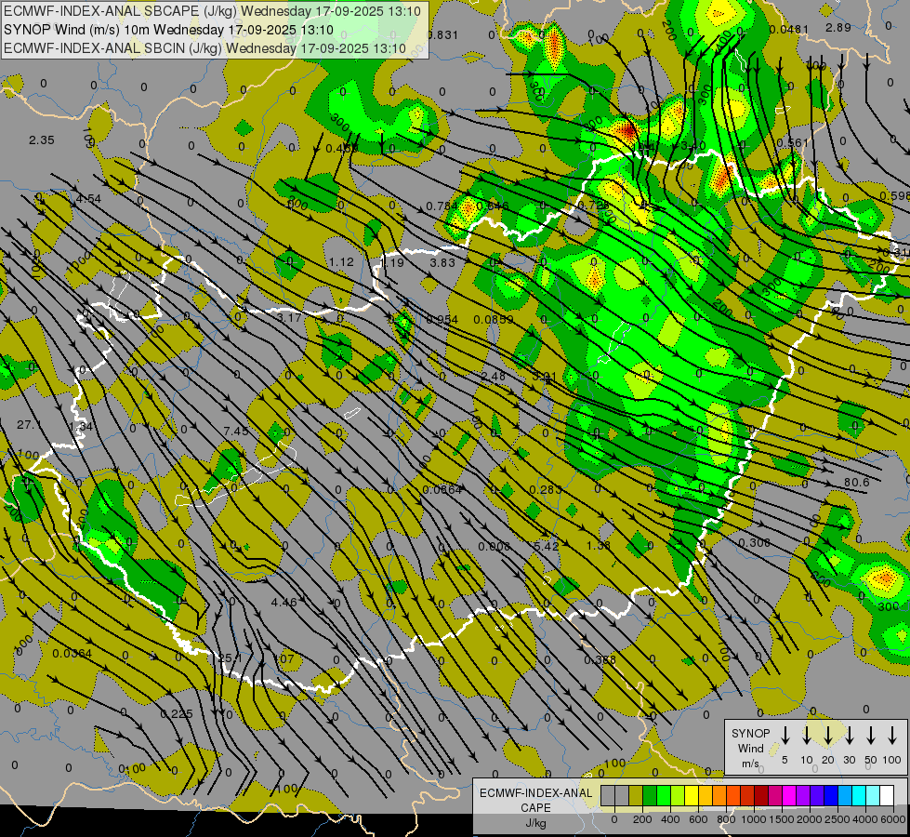Select the dark blue swatch in CAPE legend
910x837 pixels.
click(x=831, y=796)
